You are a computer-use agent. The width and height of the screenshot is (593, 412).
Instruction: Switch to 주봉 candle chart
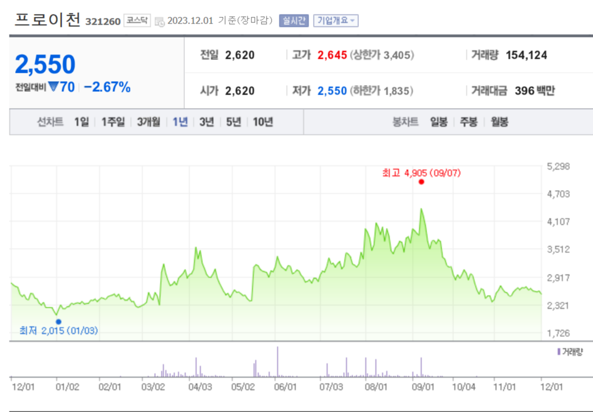point(469,121)
